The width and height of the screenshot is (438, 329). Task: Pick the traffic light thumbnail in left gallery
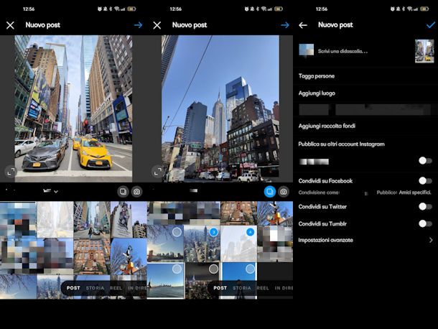(129, 256)
